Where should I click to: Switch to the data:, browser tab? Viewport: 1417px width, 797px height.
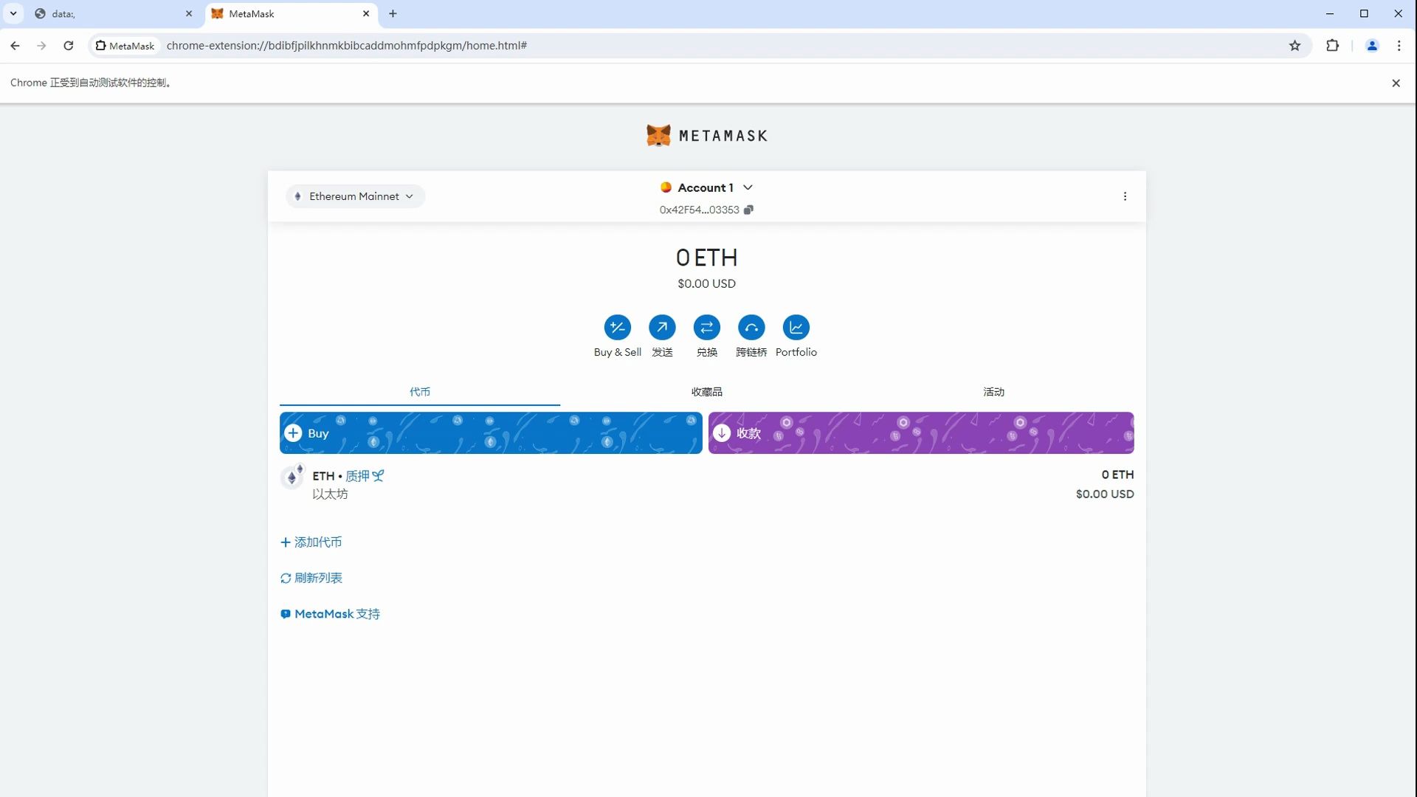113,13
